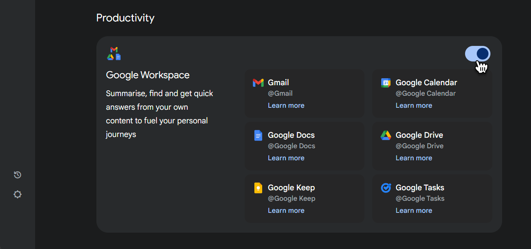Click the Google Docs card title
Viewport: 531px width, 249px height.
point(291,135)
